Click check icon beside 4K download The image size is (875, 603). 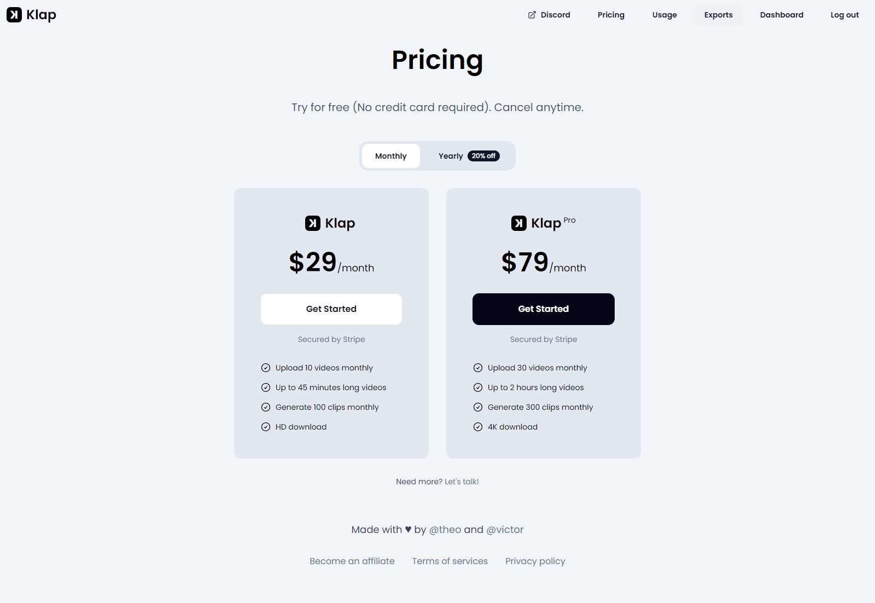tap(478, 427)
